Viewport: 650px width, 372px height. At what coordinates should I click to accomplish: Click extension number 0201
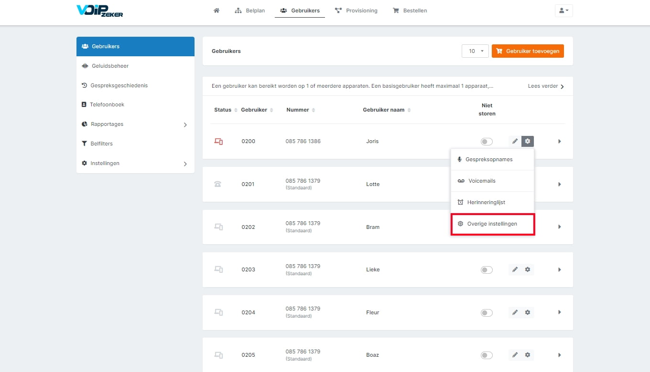tap(248, 184)
